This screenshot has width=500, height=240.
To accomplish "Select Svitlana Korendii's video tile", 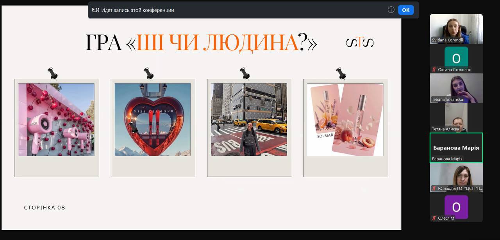I will (456, 29).
